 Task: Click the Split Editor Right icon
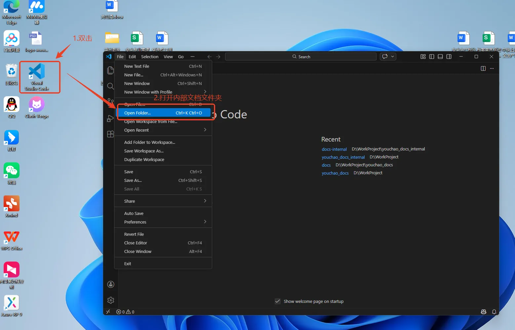(x=483, y=68)
